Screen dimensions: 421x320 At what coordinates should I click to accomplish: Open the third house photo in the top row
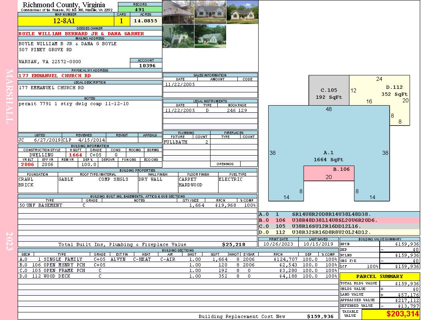point(243,12)
